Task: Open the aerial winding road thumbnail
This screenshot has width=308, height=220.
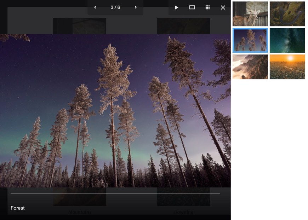Action: 287,14
